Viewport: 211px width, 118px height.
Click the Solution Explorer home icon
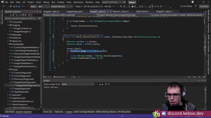click(11, 15)
